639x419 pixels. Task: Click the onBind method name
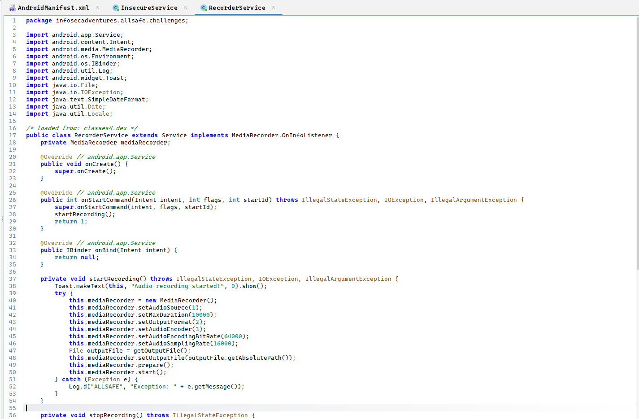(x=105, y=250)
